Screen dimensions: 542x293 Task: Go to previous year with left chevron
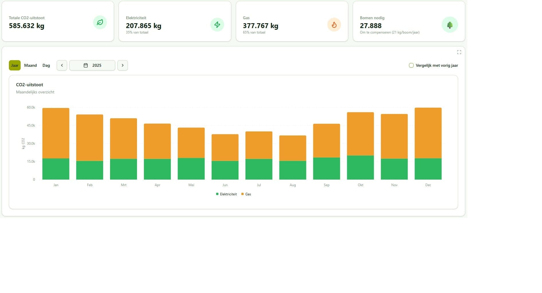62,65
